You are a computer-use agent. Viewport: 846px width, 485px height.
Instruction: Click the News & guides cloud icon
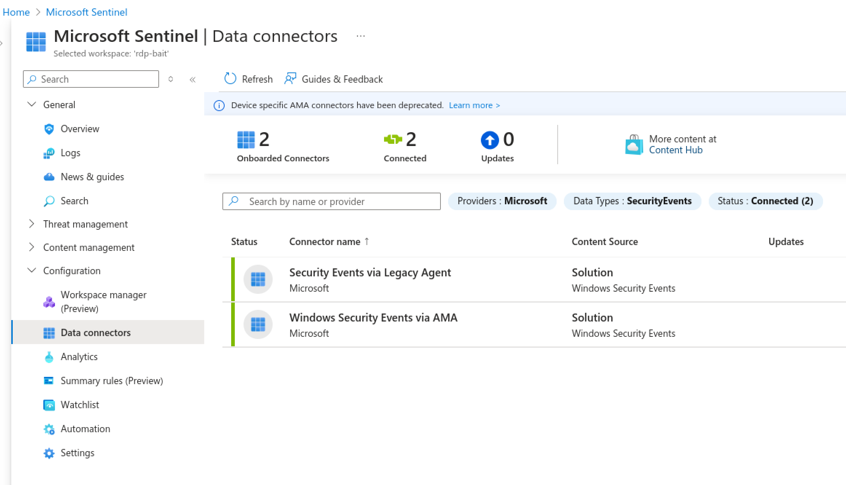(x=49, y=177)
